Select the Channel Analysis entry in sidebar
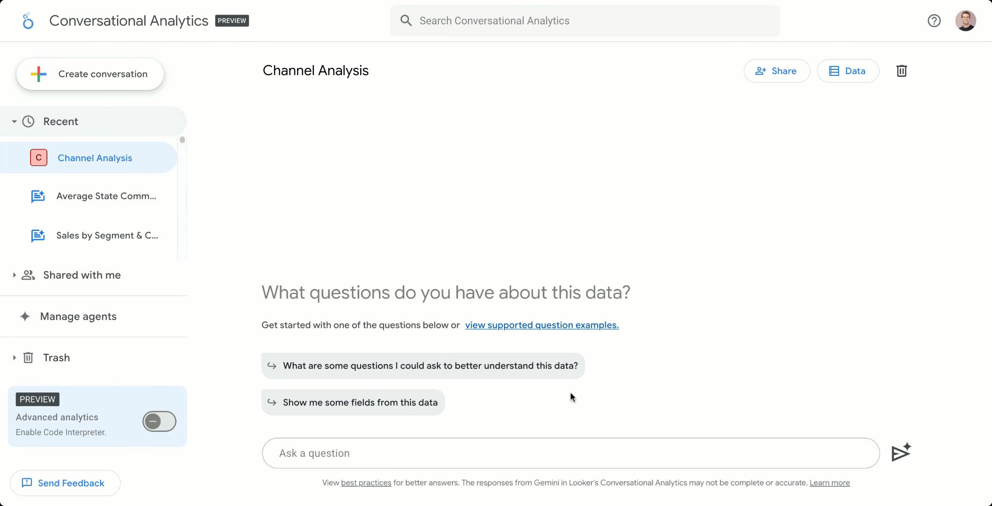This screenshot has height=506, width=992. [95, 157]
